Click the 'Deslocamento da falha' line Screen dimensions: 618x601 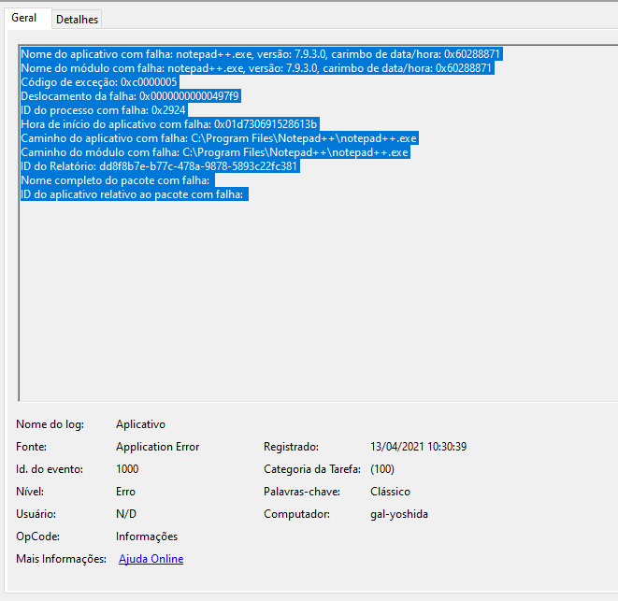point(131,96)
